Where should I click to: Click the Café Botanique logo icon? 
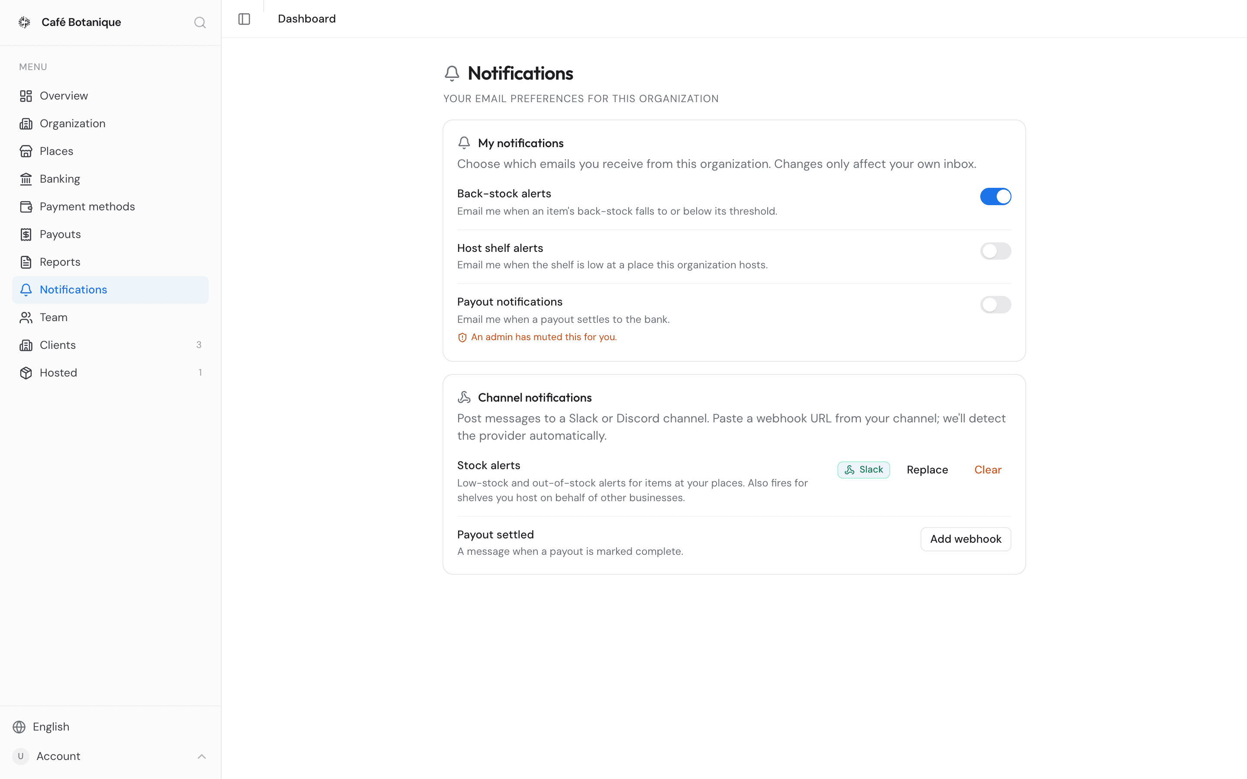coord(24,22)
